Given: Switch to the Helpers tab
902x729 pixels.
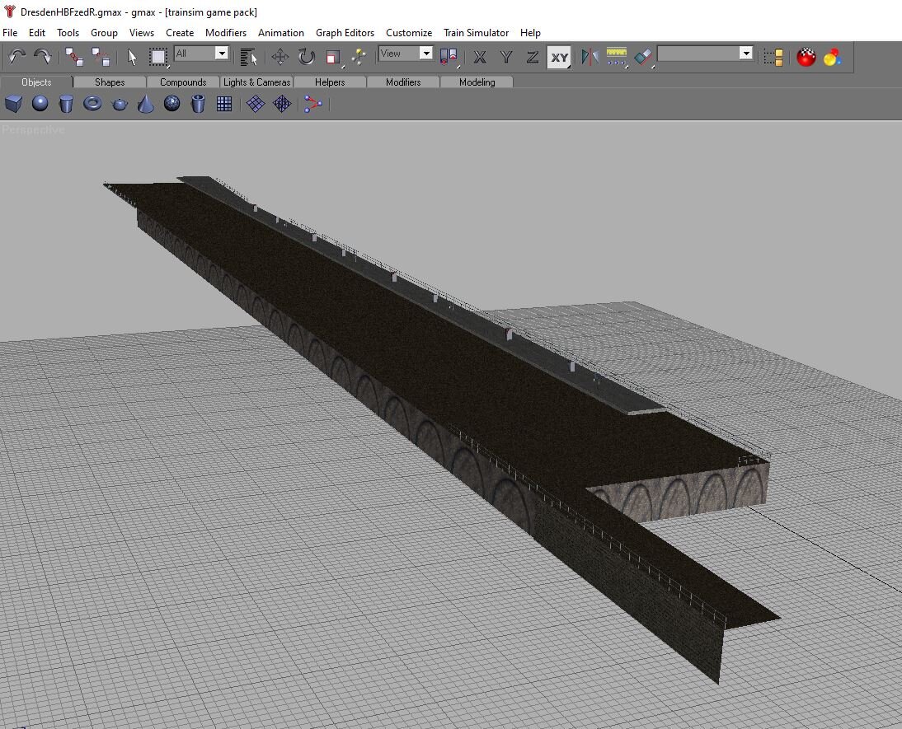Looking at the screenshot, I should 330,82.
